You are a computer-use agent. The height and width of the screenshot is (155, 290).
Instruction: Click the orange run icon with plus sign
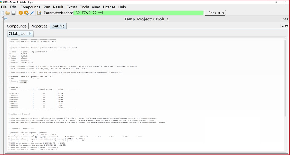coord(27,13)
